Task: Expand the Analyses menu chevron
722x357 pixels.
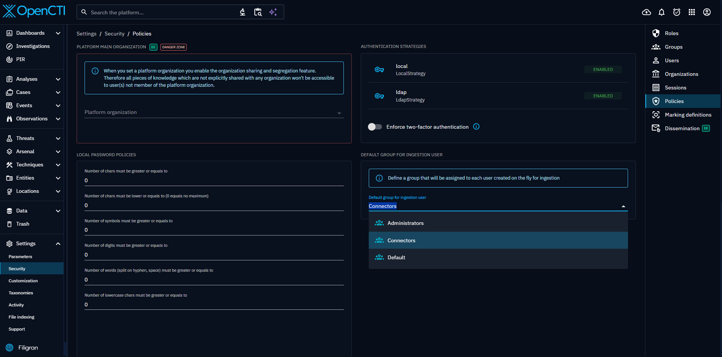Action: point(58,79)
